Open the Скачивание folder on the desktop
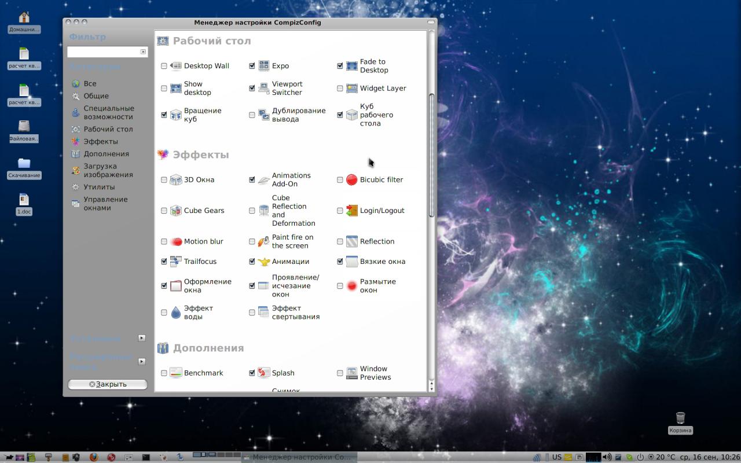The height and width of the screenshot is (463, 741). tap(24, 168)
